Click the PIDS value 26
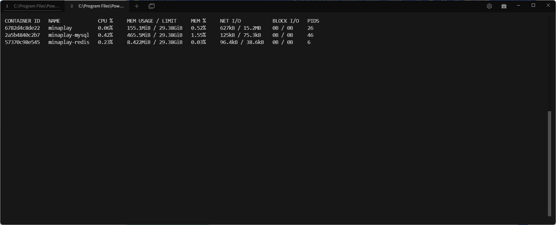The height and width of the screenshot is (225, 556). point(310,28)
